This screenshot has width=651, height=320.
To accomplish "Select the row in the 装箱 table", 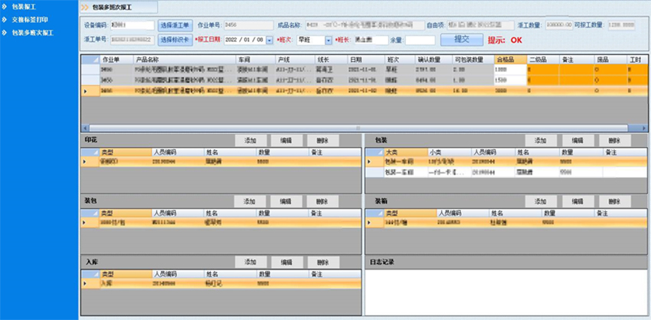I will [x=505, y=223].
